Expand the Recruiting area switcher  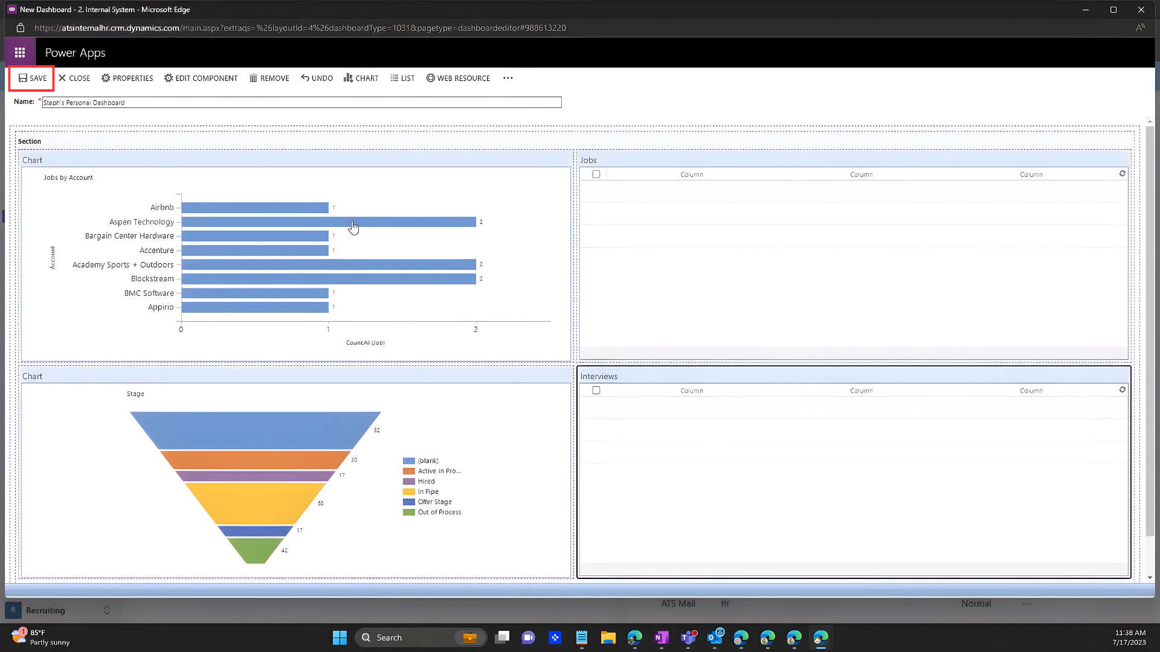point(107,610)
